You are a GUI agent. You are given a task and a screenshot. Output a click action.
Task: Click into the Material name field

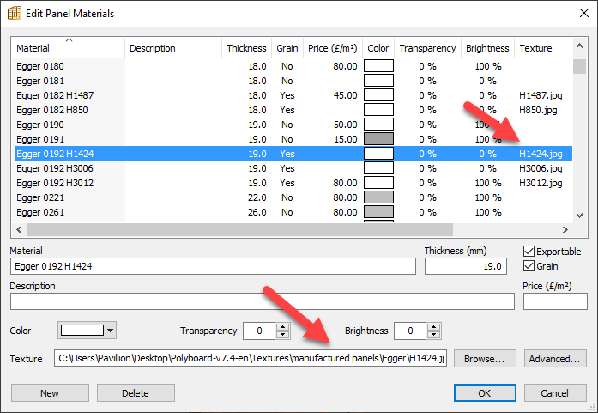point(213,266)
